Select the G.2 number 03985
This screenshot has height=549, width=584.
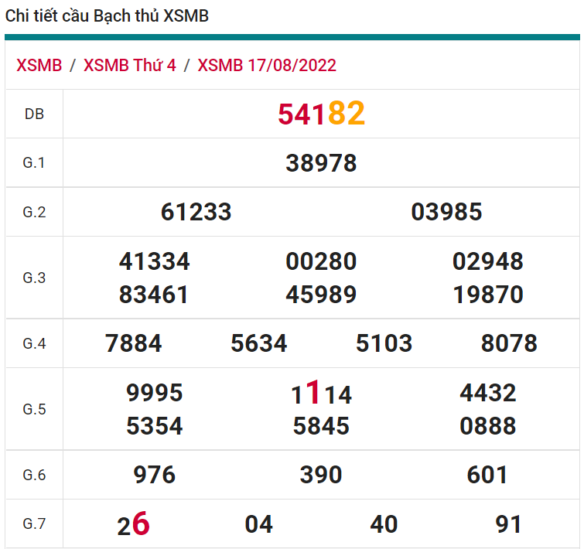446,212
